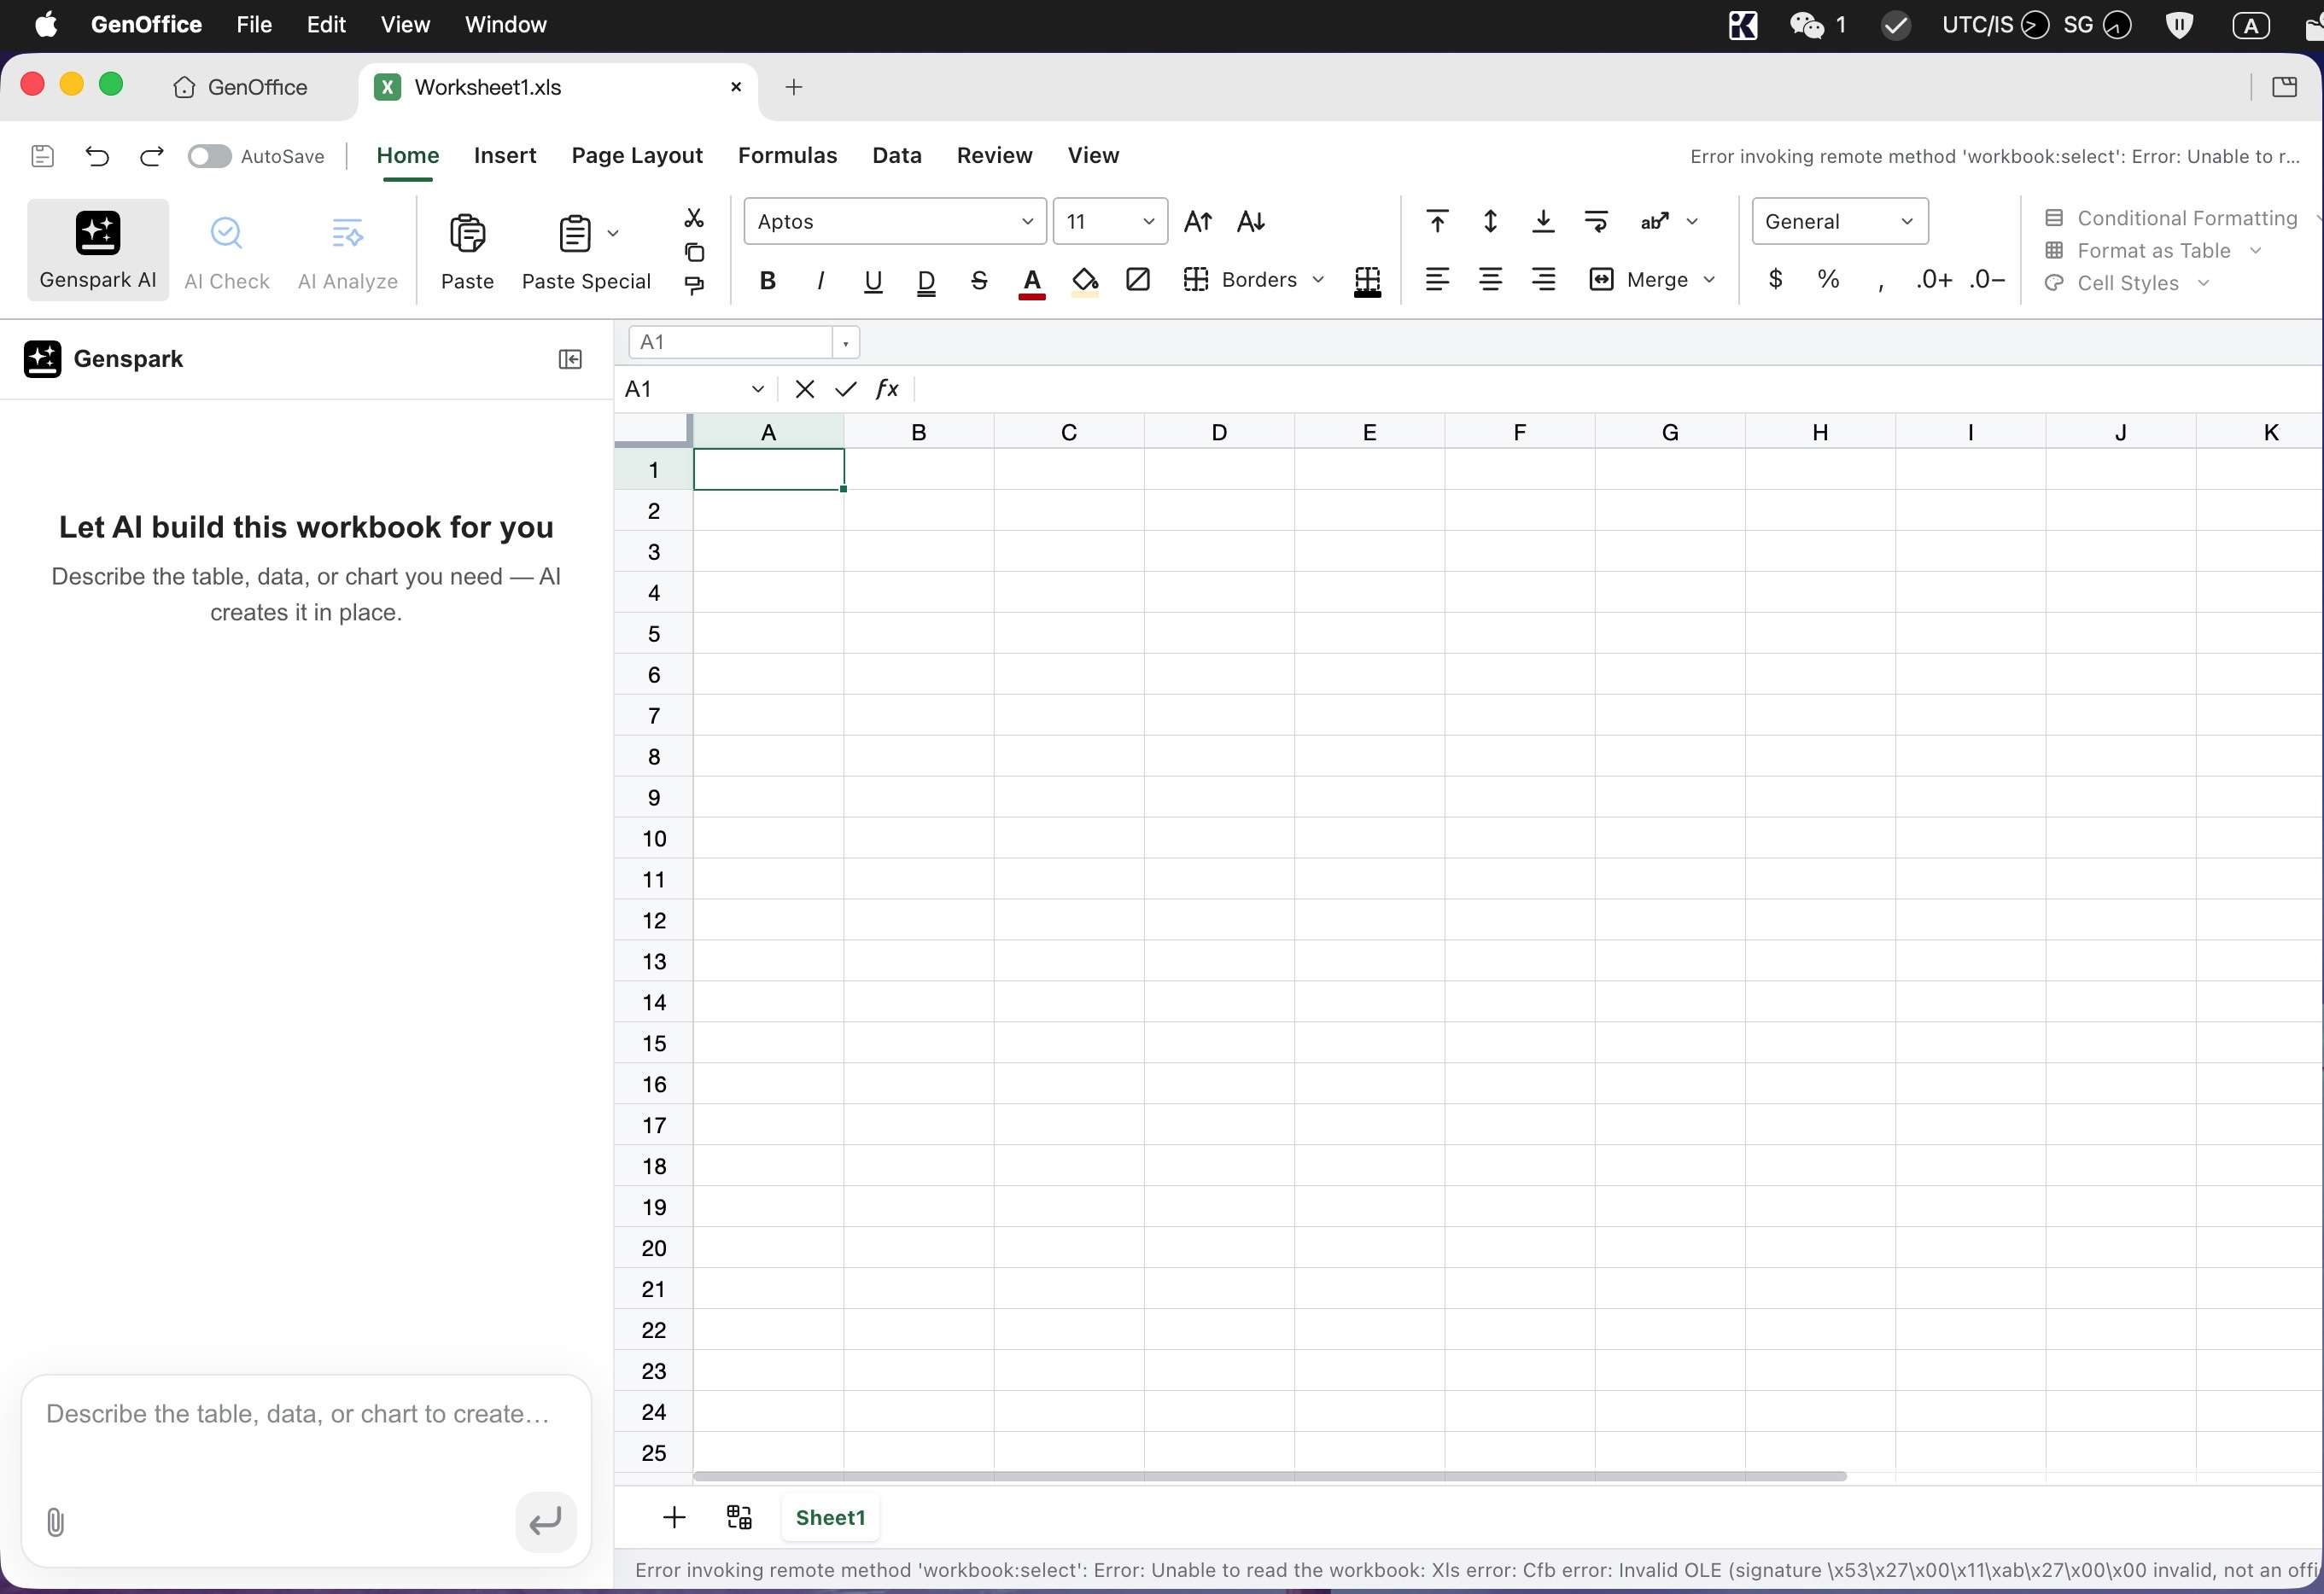Open the Data ribbon tab
The width and height of the screenshot is (2324, 1594).
[x=896, y=156]
